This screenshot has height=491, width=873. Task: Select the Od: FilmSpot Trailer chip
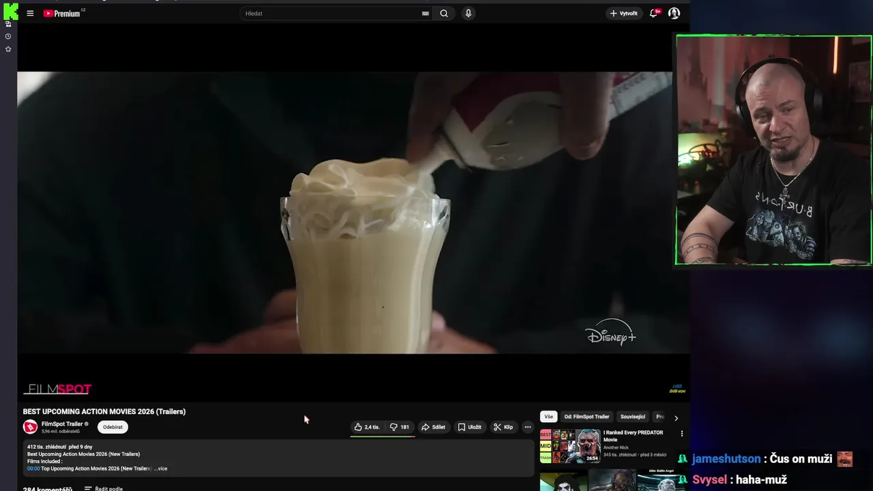587,417
